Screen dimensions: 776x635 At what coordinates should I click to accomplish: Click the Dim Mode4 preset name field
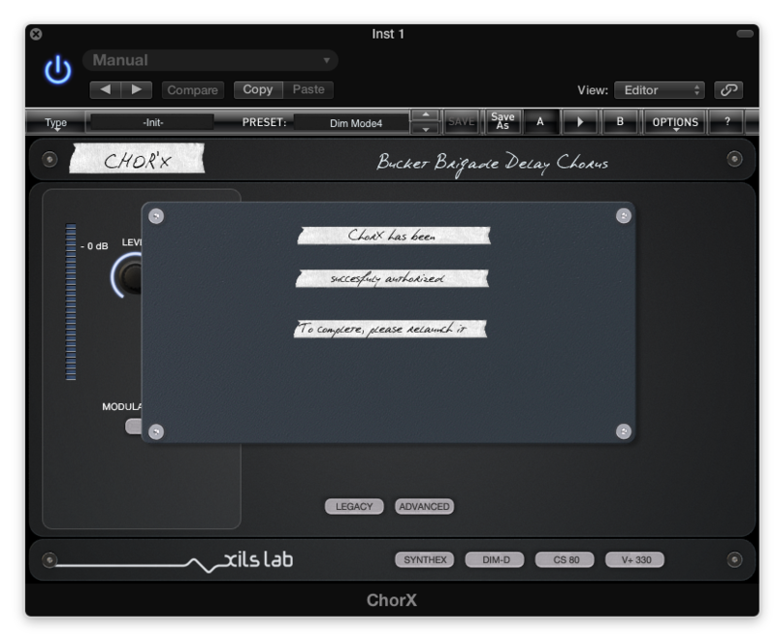(x=352, y=123)
